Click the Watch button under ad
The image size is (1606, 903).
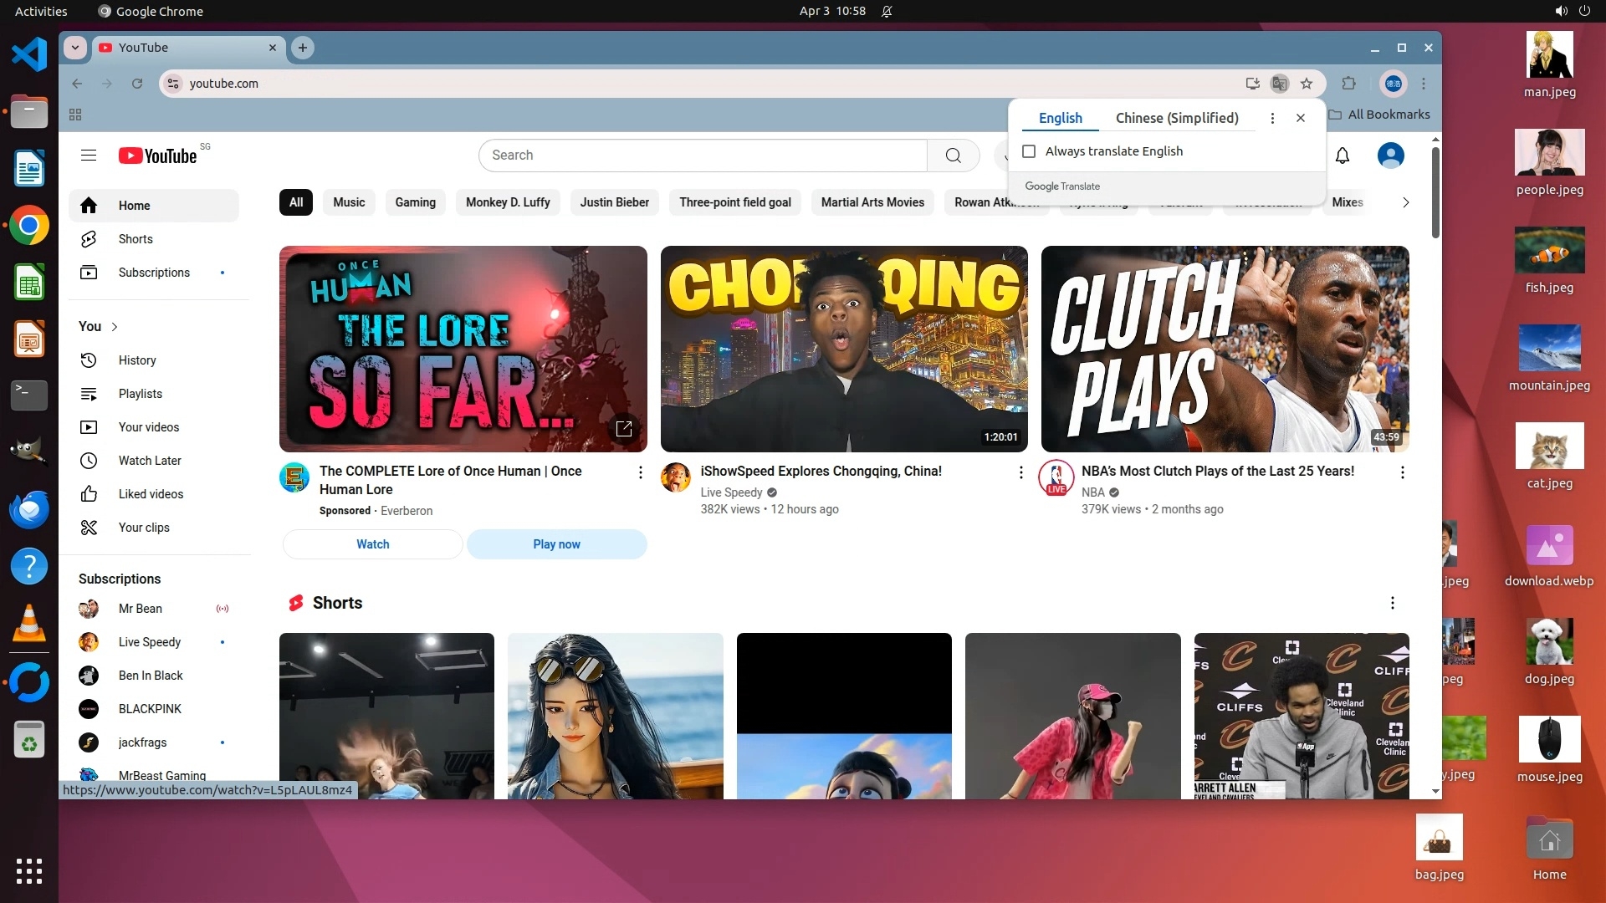pyautogui.click(x=373, y=544)
